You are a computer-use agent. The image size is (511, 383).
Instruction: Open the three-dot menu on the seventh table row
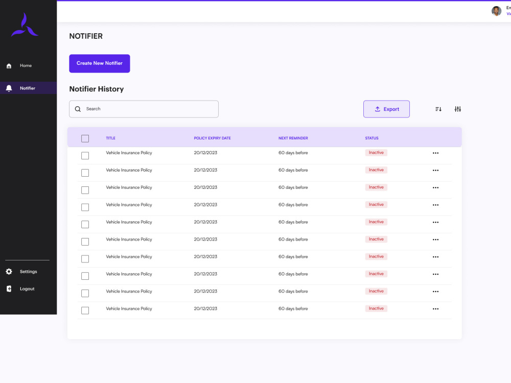[x=435, y=257]
